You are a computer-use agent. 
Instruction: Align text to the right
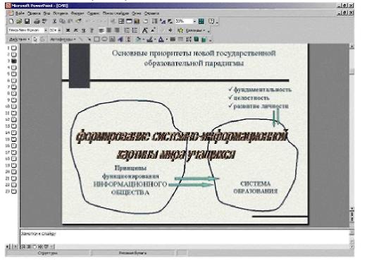pos(117,30)
